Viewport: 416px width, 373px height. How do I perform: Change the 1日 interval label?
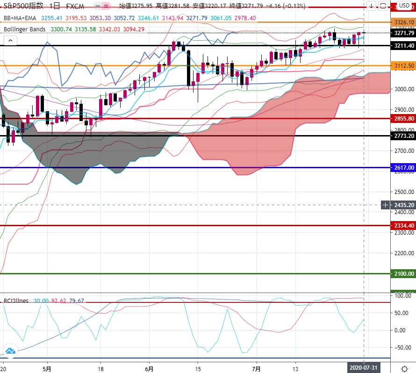coord(54,6)
